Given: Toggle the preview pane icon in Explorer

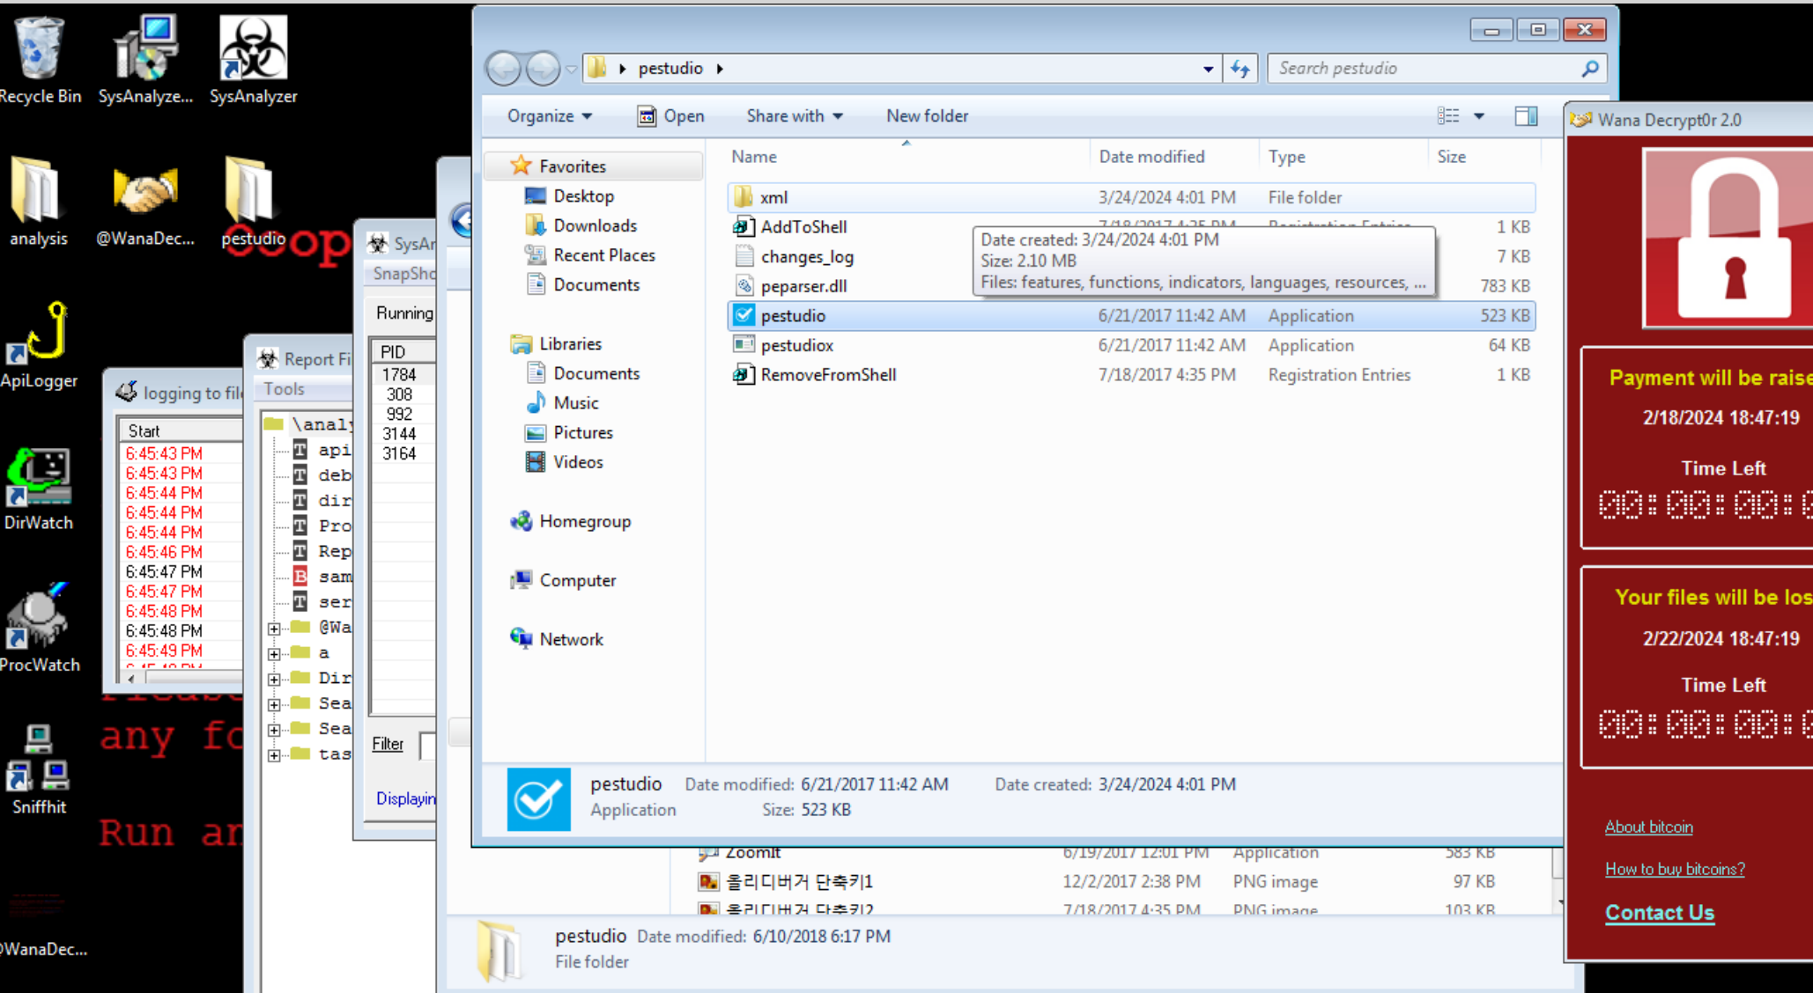Looking at the screenshot, I should (1526, 116).
